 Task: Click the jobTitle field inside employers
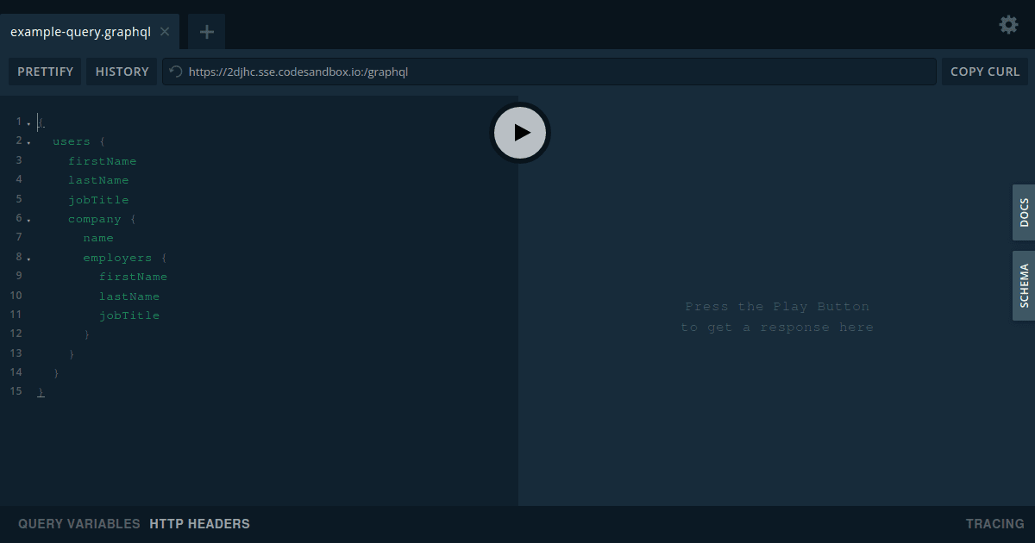pyautogui.click(x=130, y=315)
